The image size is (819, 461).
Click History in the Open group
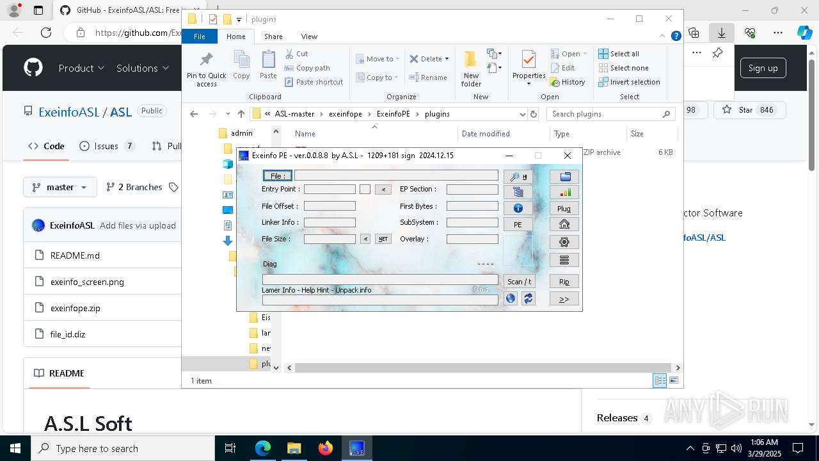tap(568, 82)
